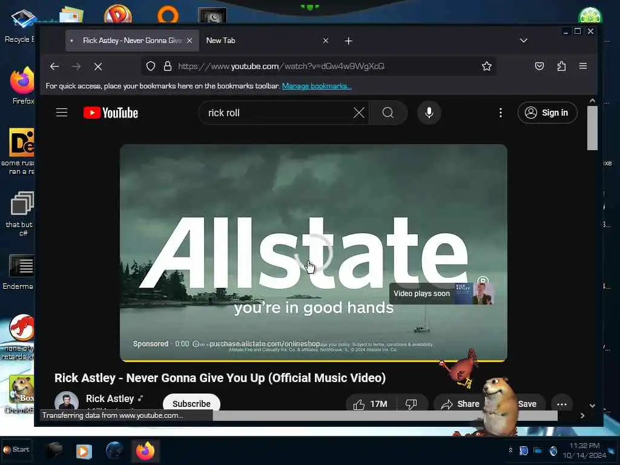The image size is (620, 465).
Task: View site security via the padlock icon
Action: point(168,66)
